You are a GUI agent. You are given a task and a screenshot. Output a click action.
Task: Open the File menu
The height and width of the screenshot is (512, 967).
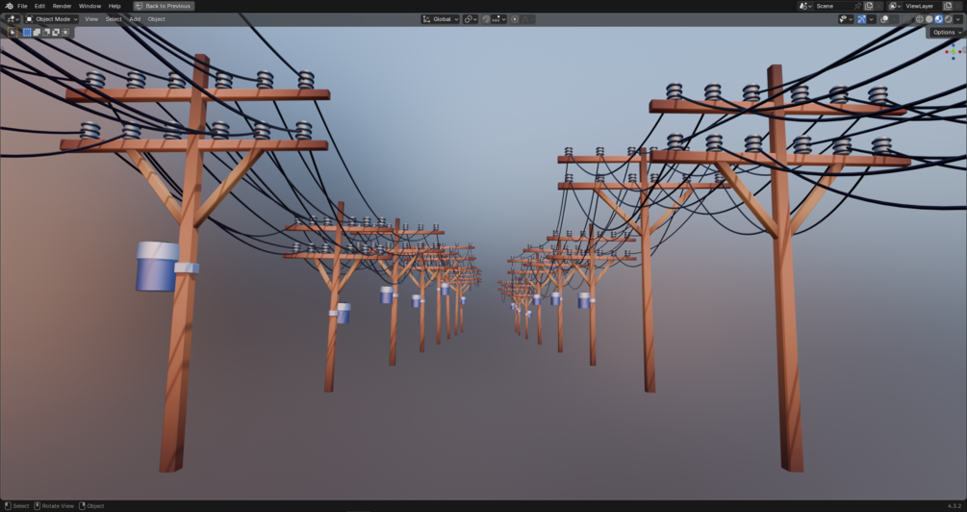pos(22,6)
